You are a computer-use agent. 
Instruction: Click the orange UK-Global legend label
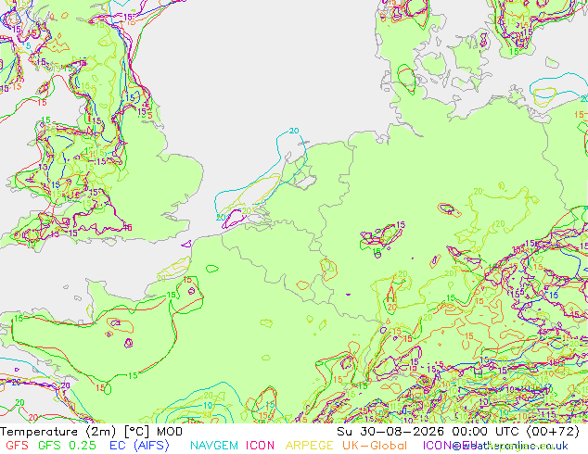coord(375,446)
